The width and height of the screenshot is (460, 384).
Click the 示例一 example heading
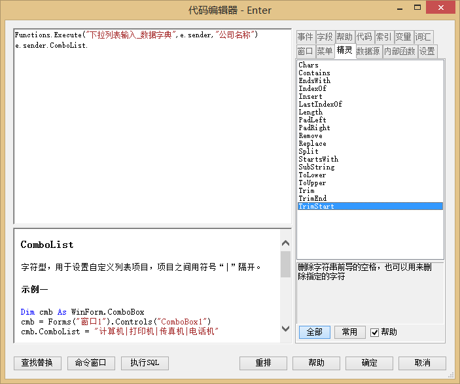(34, 290)
